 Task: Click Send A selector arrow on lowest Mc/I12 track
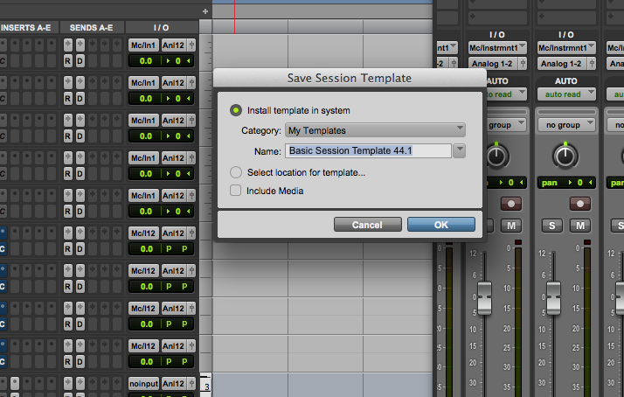tap(68, 345)
